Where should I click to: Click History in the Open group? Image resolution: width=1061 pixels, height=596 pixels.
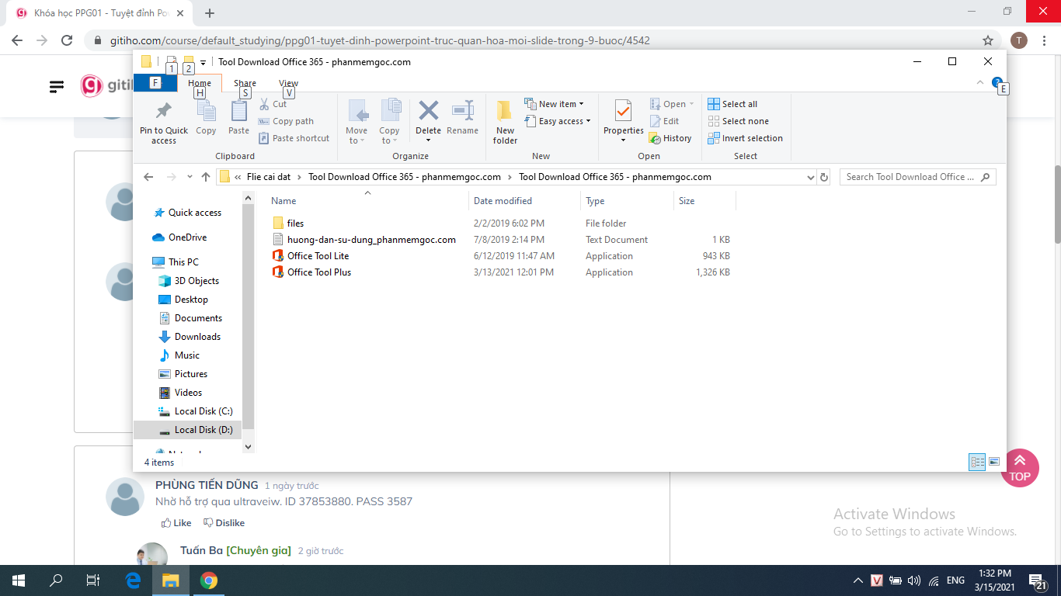(670, 138)
